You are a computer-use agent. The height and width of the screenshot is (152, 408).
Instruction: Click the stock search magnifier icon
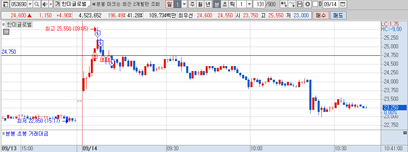tap(37, 4)
